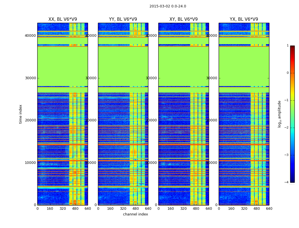Click the colorbar tick label 0
Image resolution: width=299 pixels, height=228 pixels.
point(288,73)
